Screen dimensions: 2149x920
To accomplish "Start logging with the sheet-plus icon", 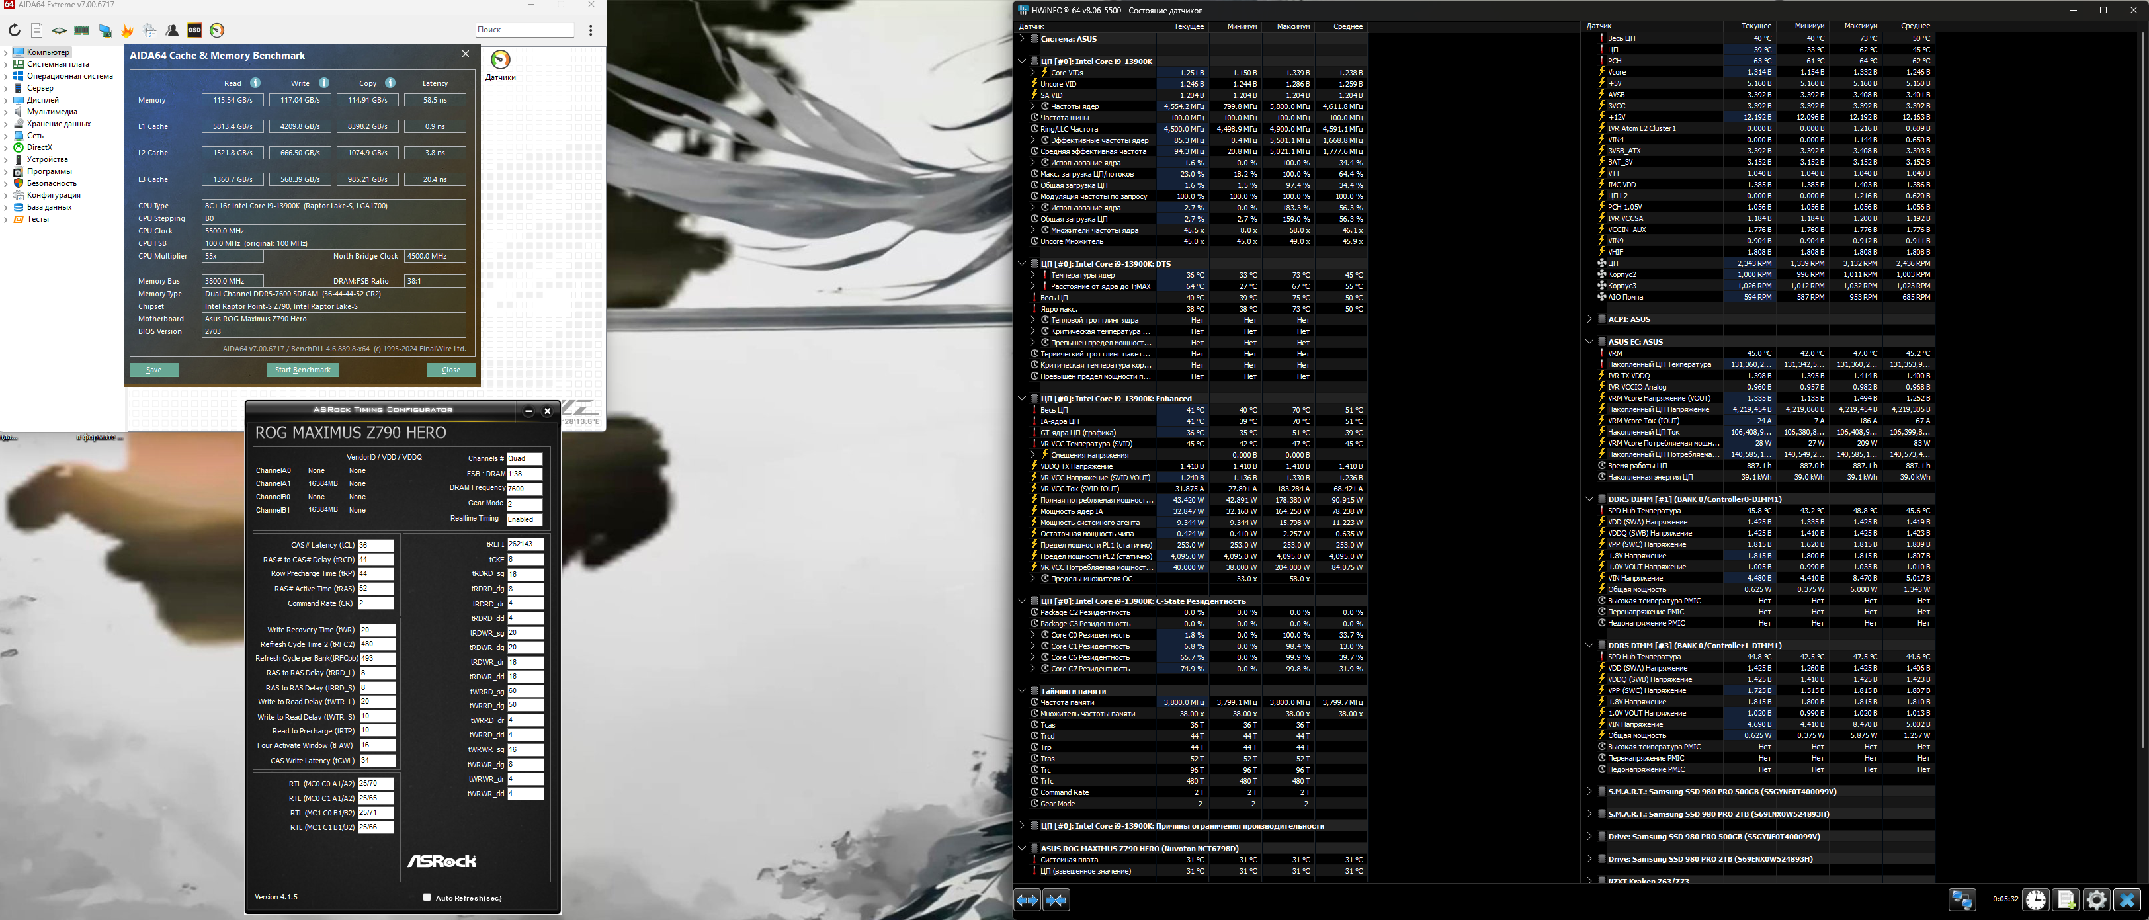I will point(2066,900).
